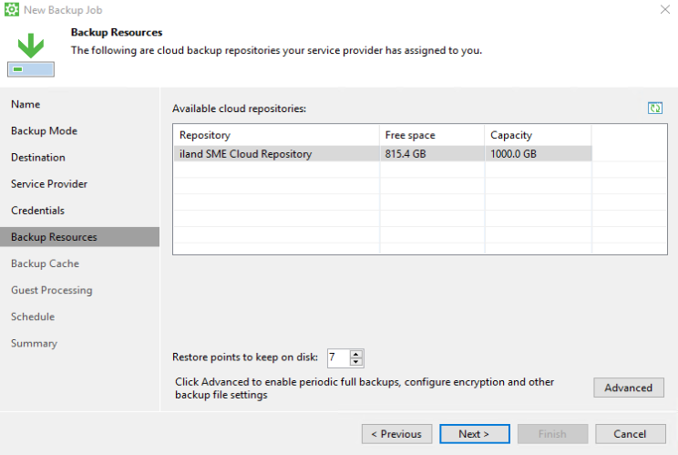Go back with Previous button
The height and width of the screenshot is (455, 678).
[396, 434]
